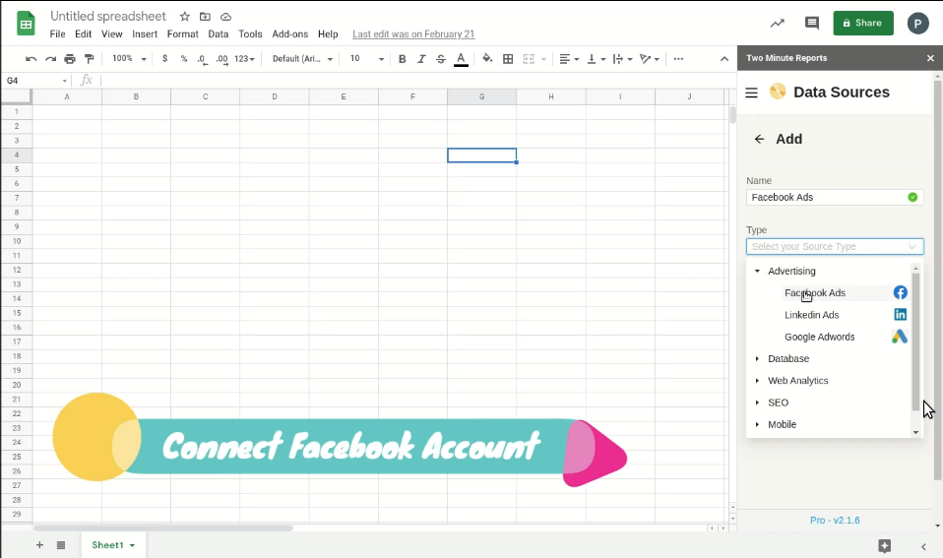This screenshot has width=943, height=558.
Task: Go to Google Sheets home icon
Action: [x=26, y=24]
